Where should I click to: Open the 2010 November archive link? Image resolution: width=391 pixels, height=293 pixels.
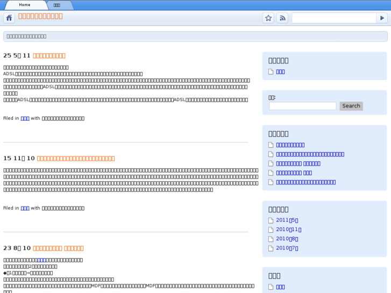(x=288, y=230)
